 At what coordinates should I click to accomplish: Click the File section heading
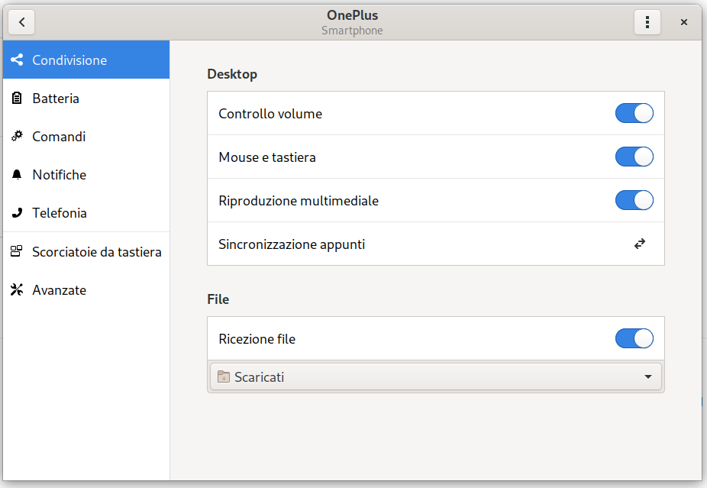[218, 299]
